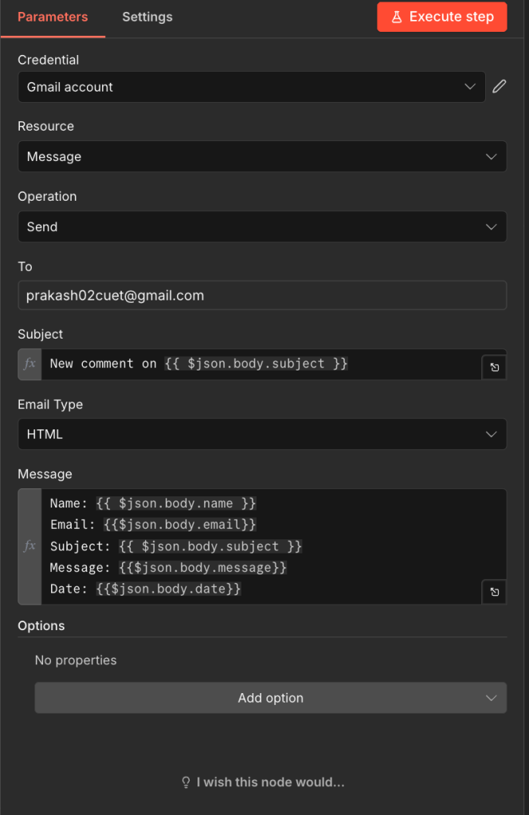Viewport: 529px width, 815px height.
Task: Open the Operation dropdown set to Send
Action: point(263,226)
